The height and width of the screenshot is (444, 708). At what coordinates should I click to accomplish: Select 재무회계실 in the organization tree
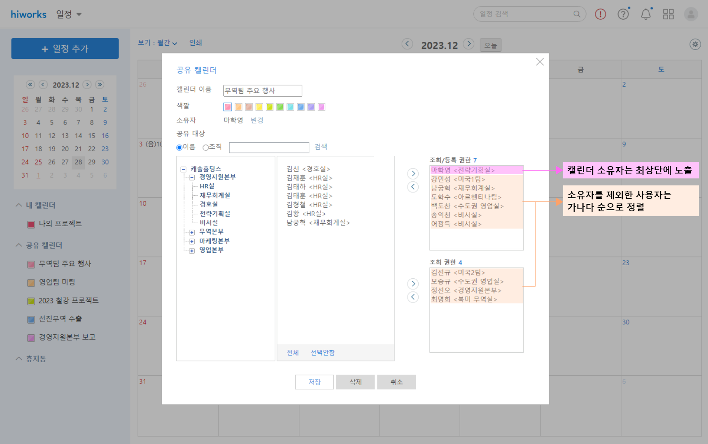[x=215, y=195]
